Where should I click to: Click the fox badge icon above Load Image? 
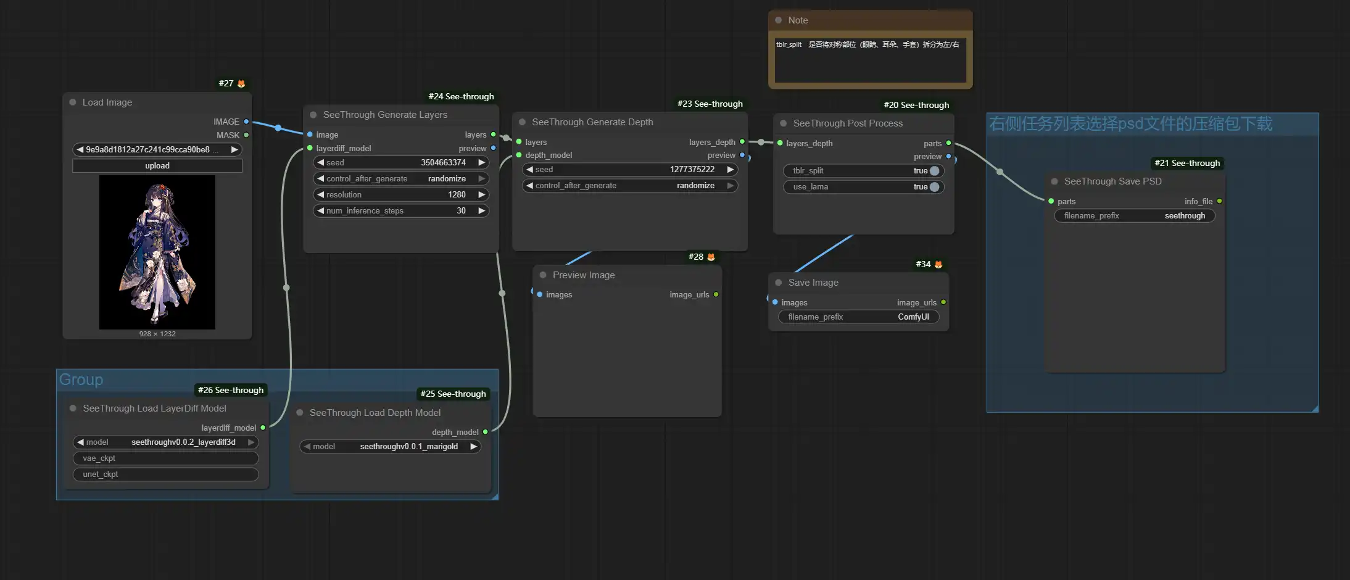(x=241, y=83)
